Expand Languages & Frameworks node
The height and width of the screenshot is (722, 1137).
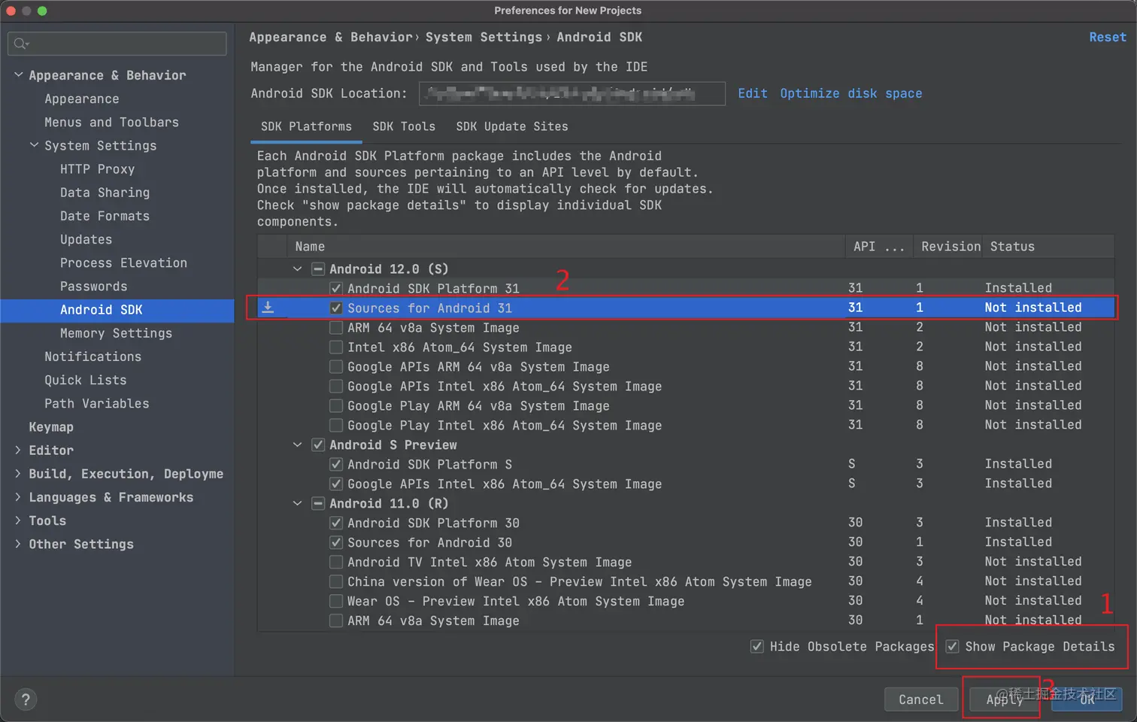click(x=18, y=496)
